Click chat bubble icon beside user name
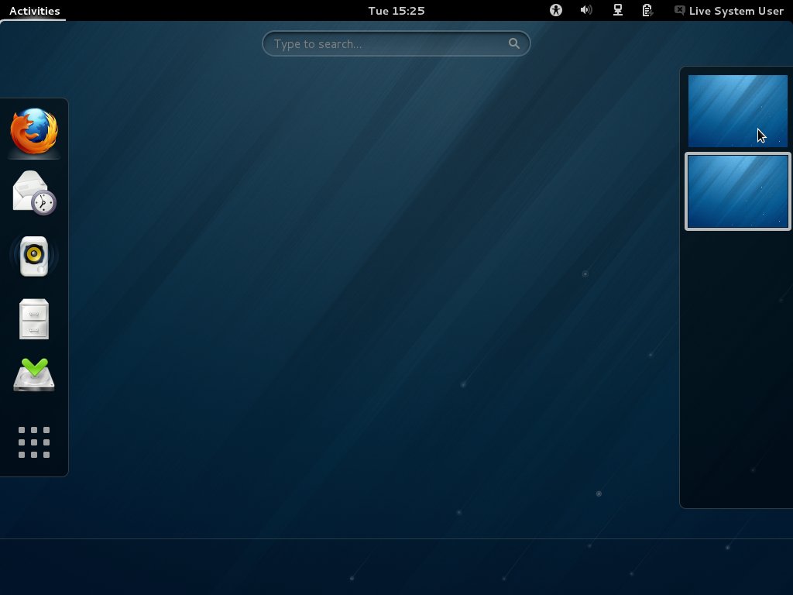Screen dimensions: 793x595 (679, 11)
